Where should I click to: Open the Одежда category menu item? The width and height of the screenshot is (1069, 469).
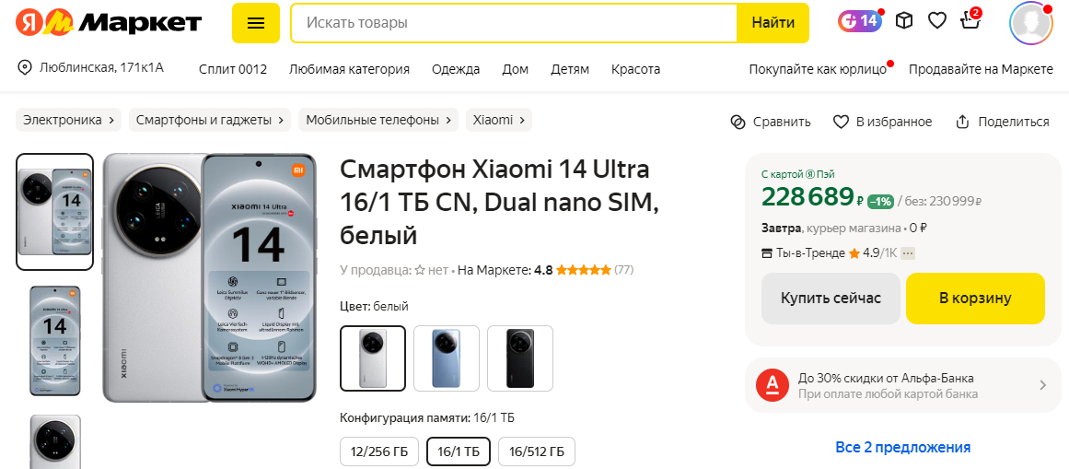coord(456,69)
